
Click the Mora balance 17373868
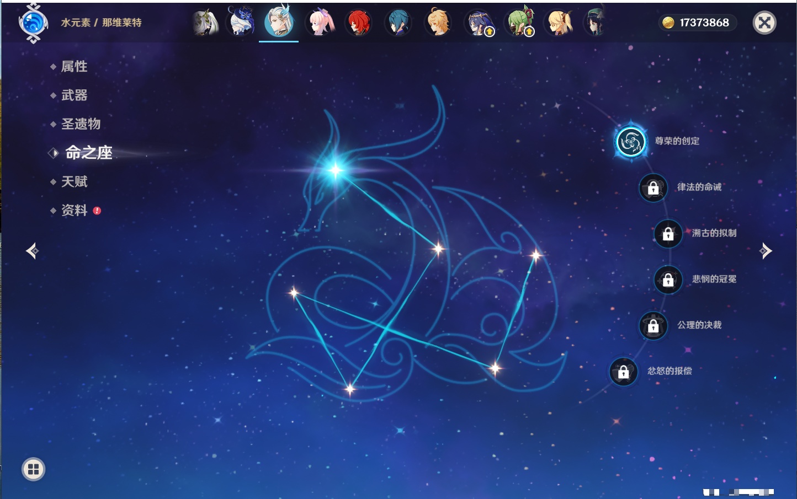pos(698,23)
